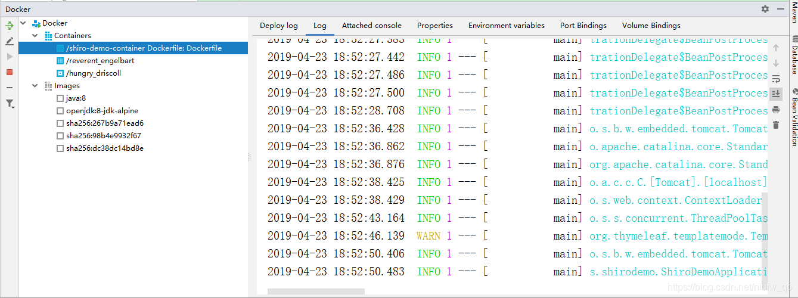Toggle Scroll to End of log

pyautogui.click(x=776, y=94)
